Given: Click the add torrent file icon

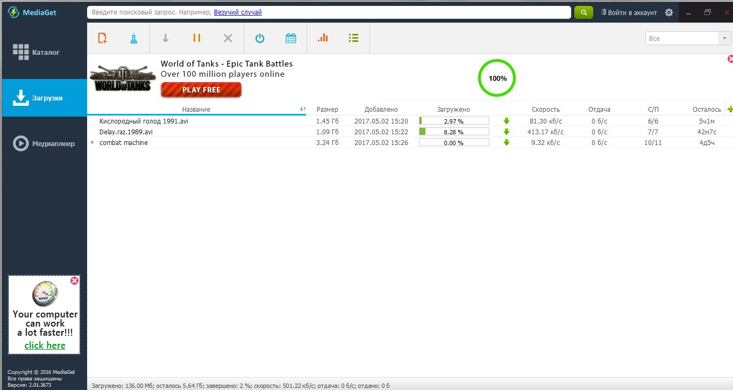Looking at the screenshot, I should coord(102,38).
